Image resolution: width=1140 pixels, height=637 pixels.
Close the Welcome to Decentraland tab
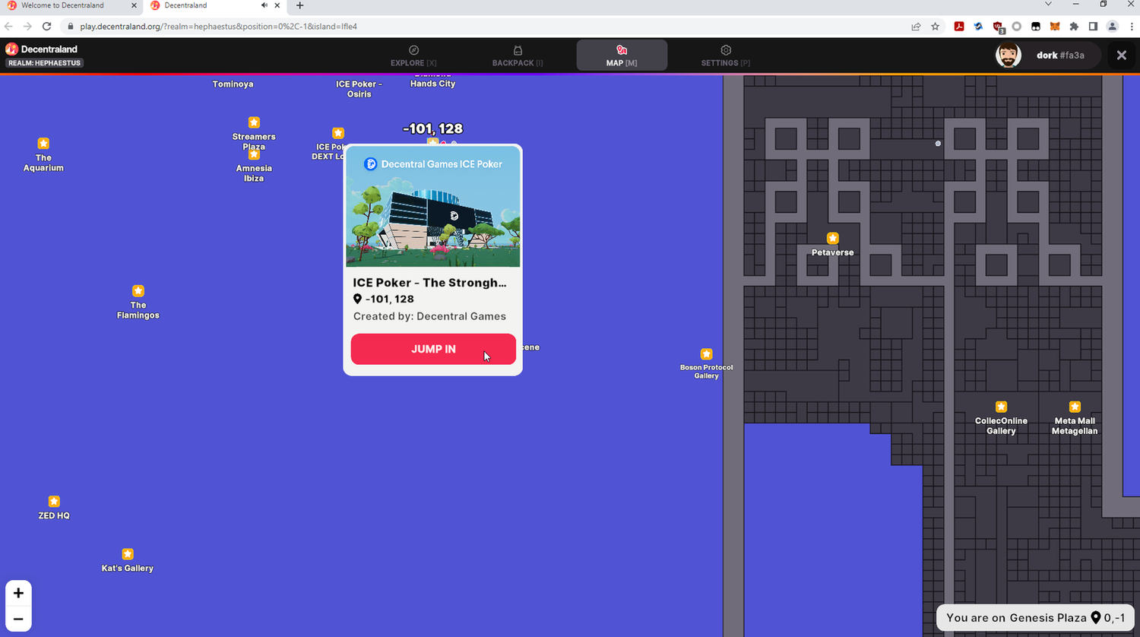click(134, 5)
